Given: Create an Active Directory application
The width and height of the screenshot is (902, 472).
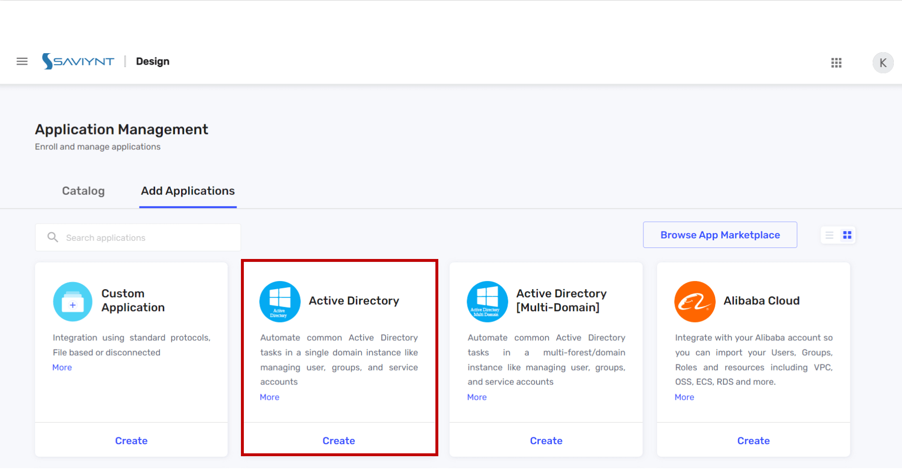Looking at the screenshot, I should point(339,441).
